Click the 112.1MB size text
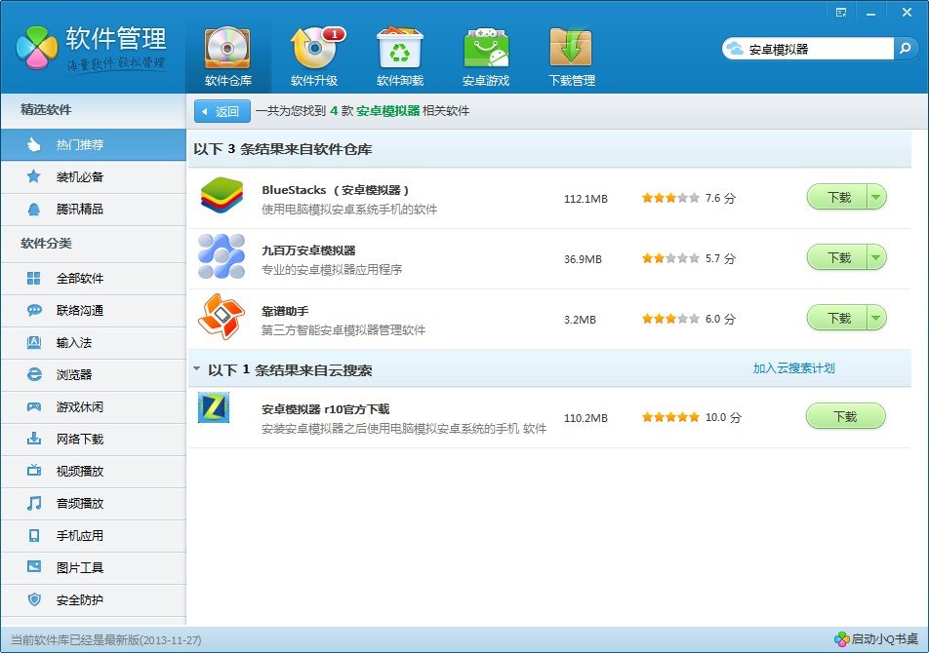The height and width of the screenshot is (653, 929). tap(586, 199)
